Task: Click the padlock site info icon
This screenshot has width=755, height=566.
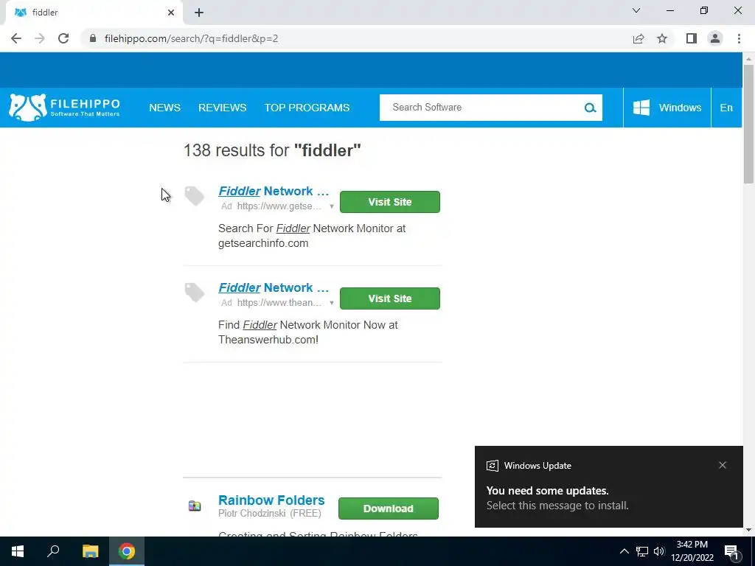Action: [x=93, y=38]
